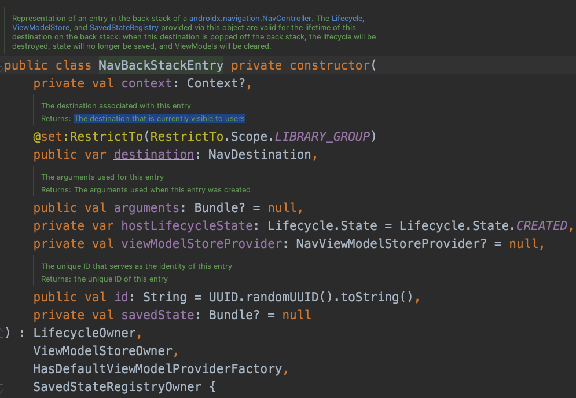Click the LIBRARY_GROUP constant
The image size is (576, 398).
click(322, 137)
